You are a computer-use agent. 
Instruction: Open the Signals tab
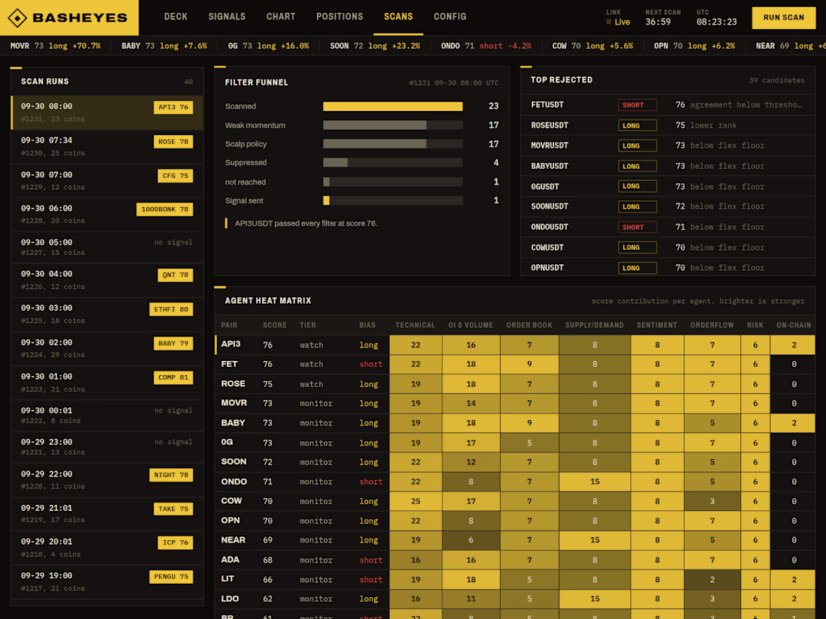tap(227, 17)
